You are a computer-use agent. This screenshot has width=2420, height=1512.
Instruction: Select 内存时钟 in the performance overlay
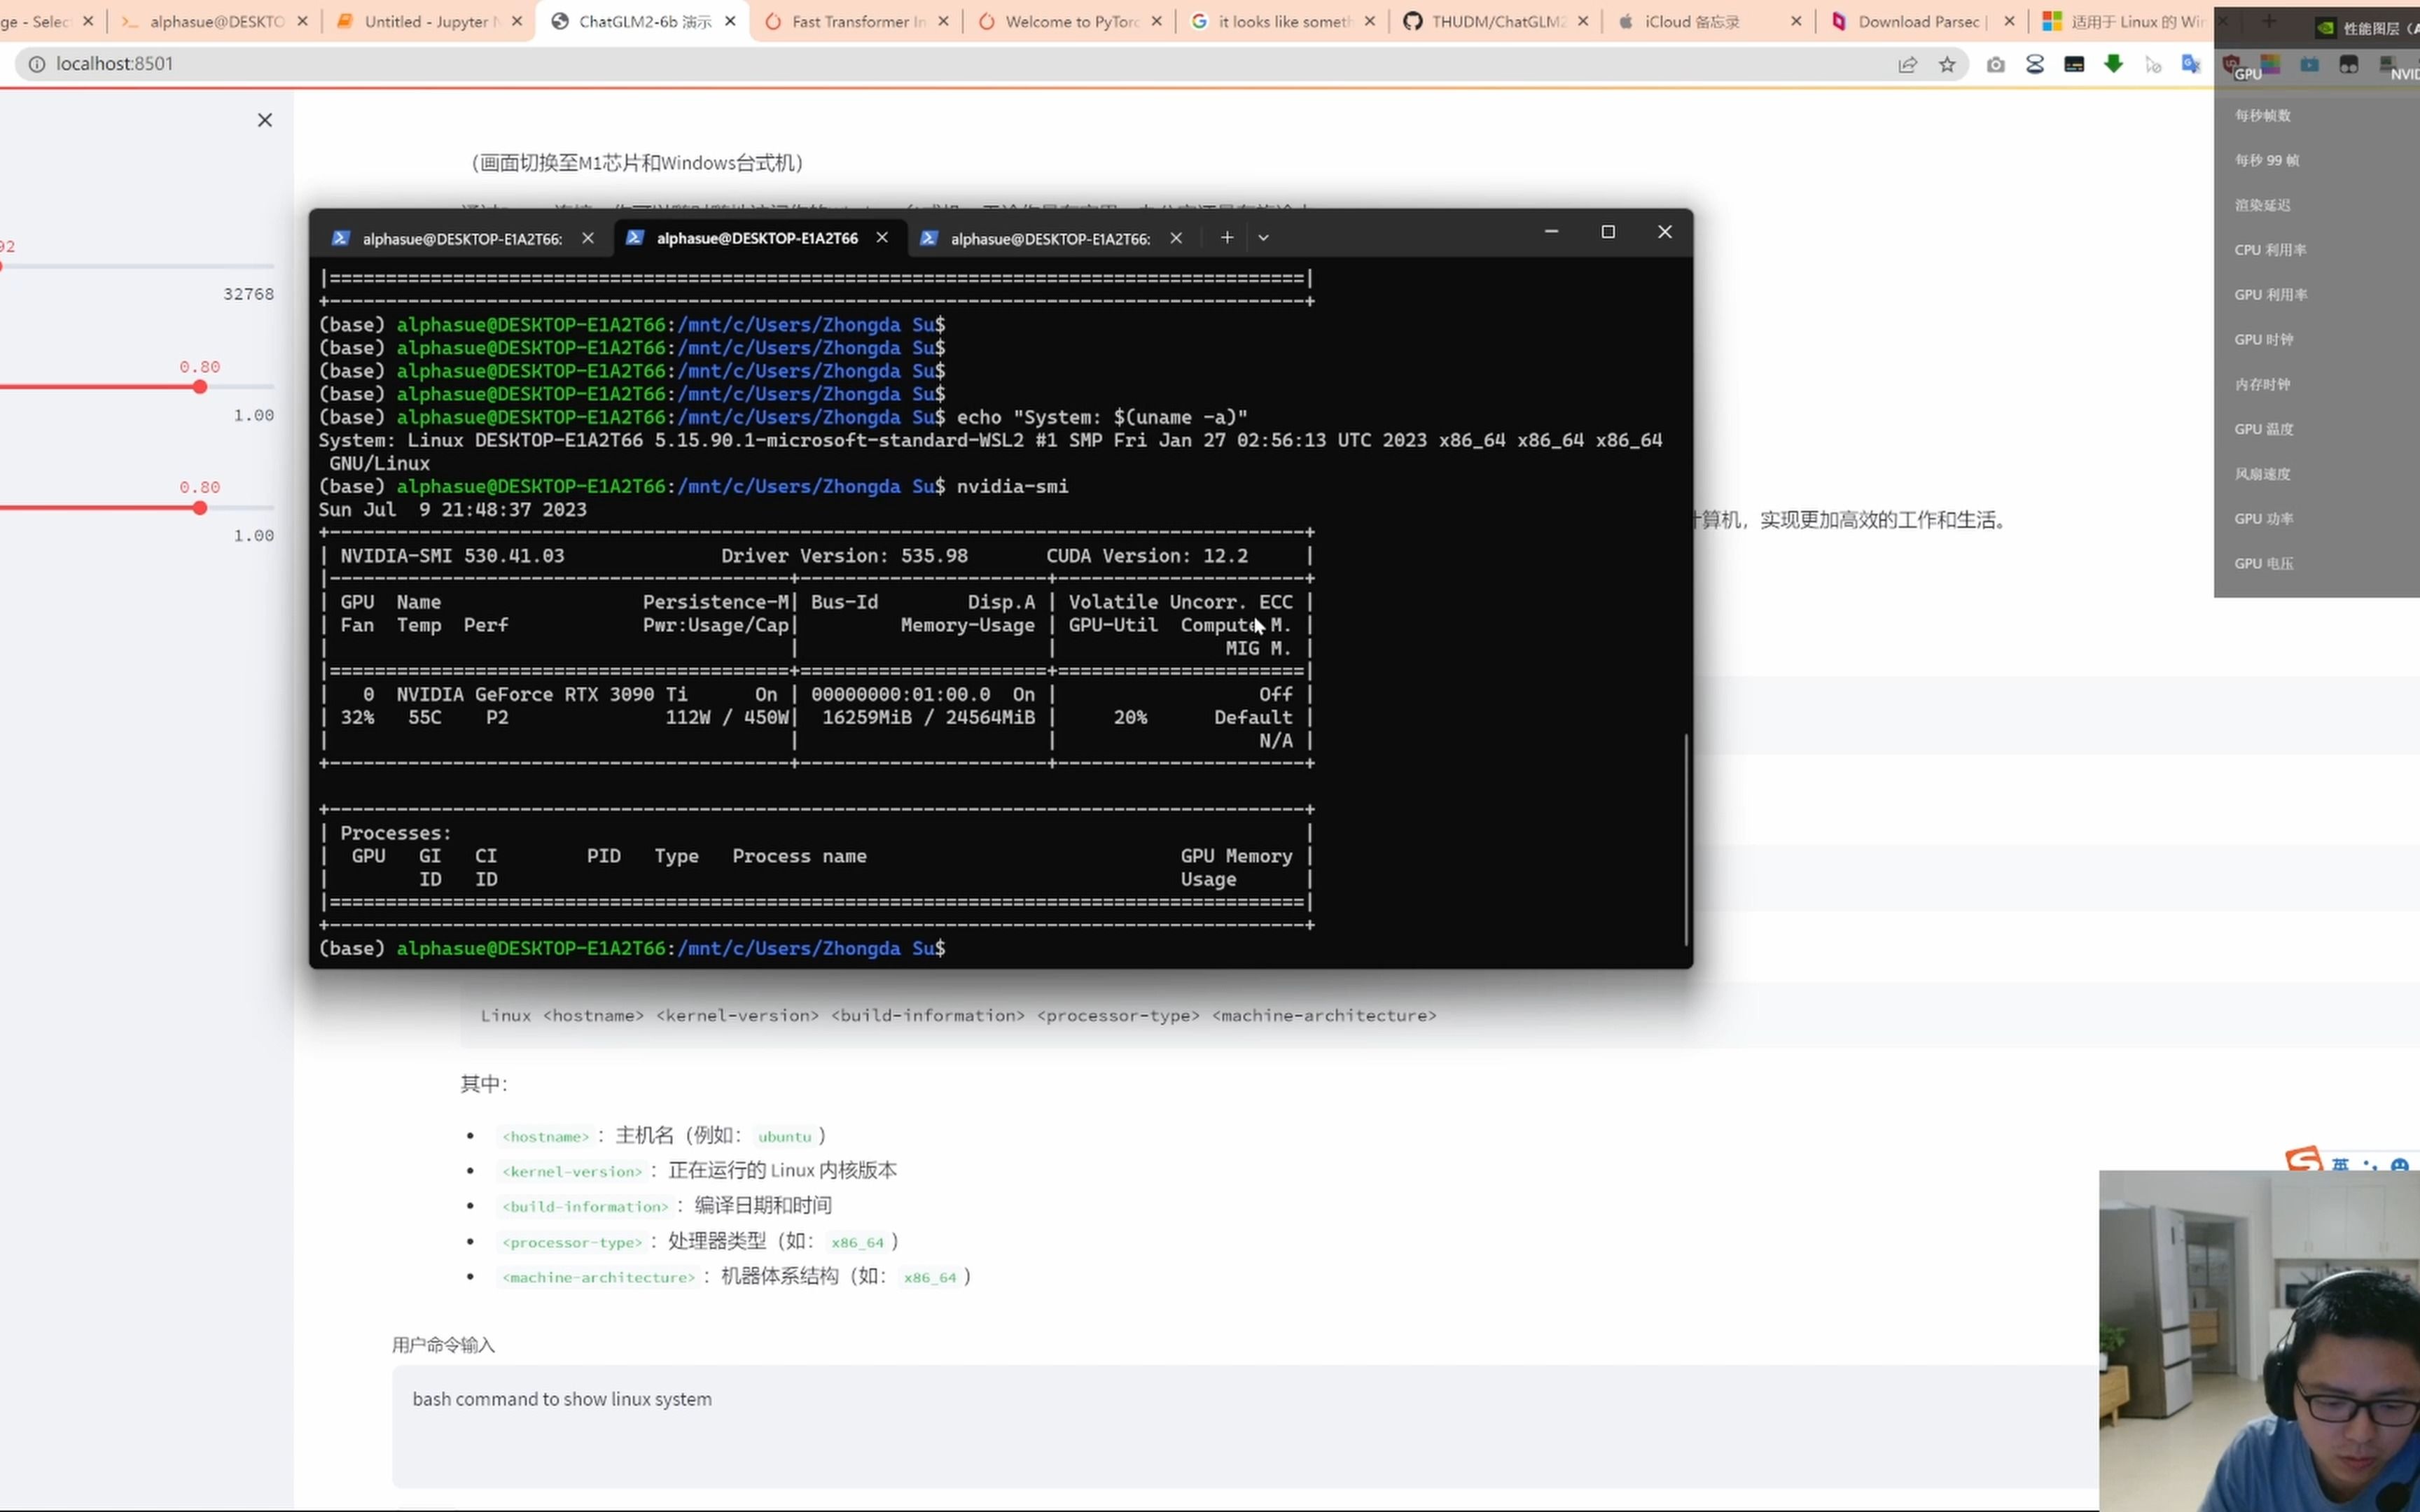pyautogui.click(x=2263, y=385)
